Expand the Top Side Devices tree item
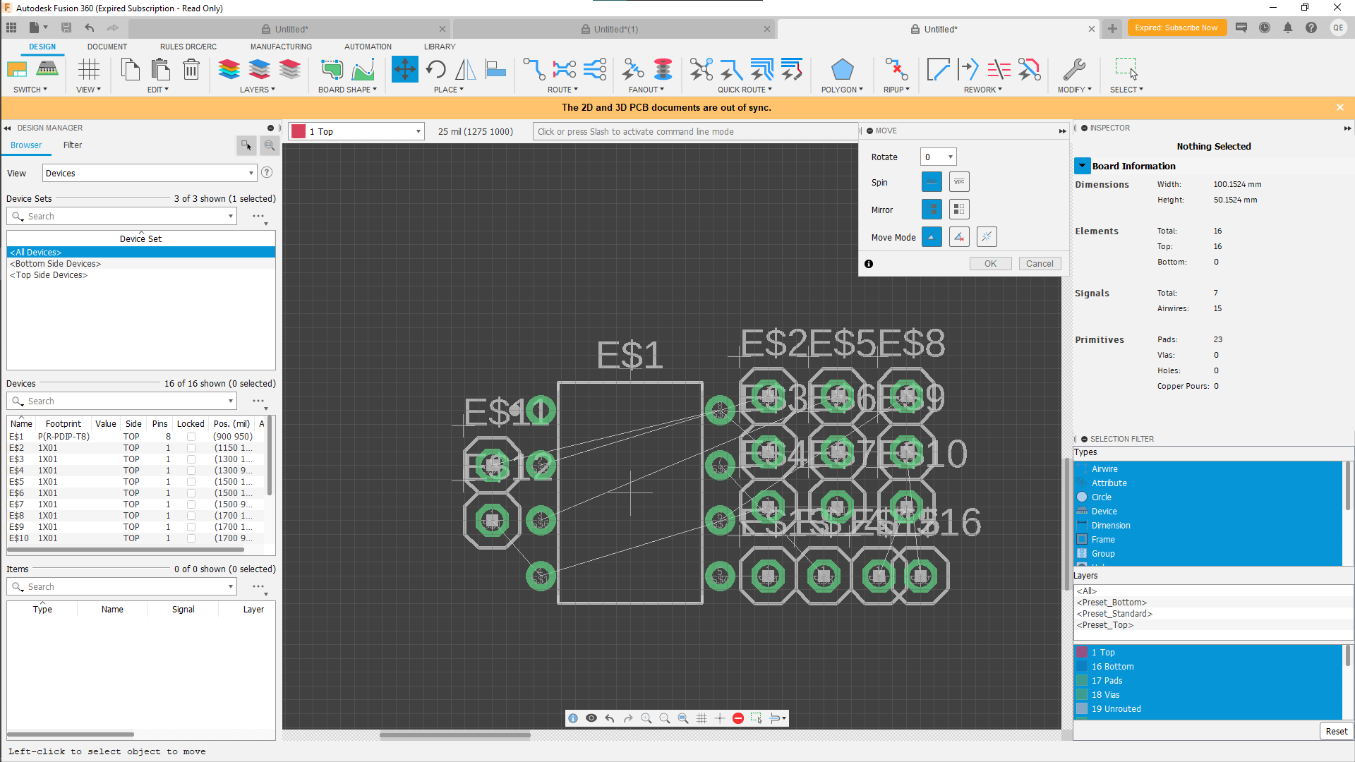Viewport: 1355px width, 762px height. click(49, 274)
